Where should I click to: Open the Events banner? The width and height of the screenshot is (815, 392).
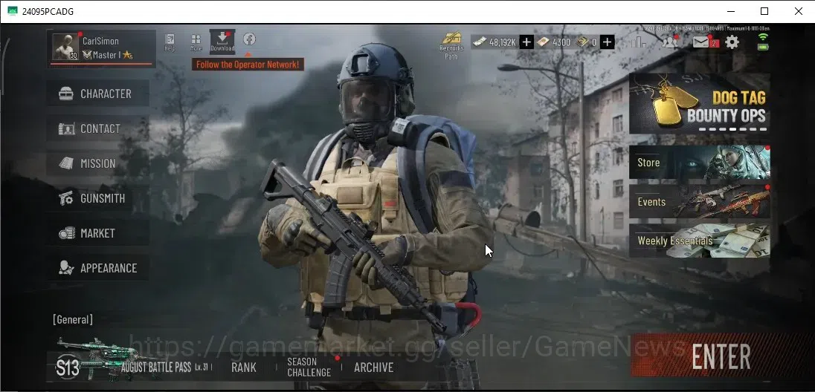tap(699, 201)
